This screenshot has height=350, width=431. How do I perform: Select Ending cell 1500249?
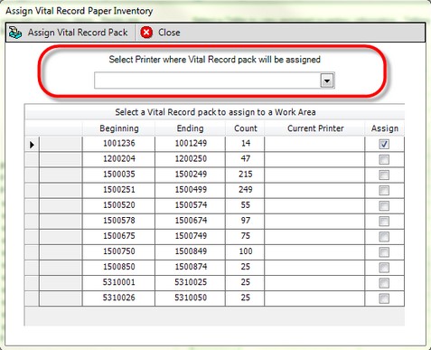(191, 175)
